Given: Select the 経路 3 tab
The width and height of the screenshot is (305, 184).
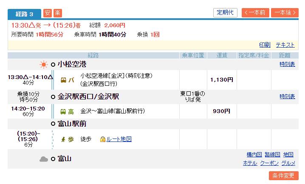Looking at the screenshot, I should [24, 13].
